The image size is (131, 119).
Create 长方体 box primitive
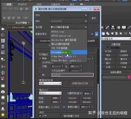click(108, 51)
